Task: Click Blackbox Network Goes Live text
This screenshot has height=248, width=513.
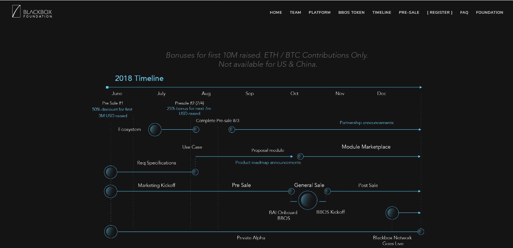Action: (393, 240)
